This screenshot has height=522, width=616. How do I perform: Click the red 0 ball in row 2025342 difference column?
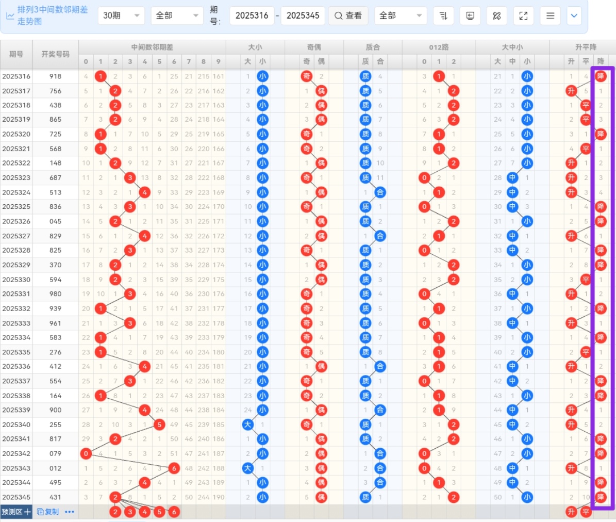(86, 453)
